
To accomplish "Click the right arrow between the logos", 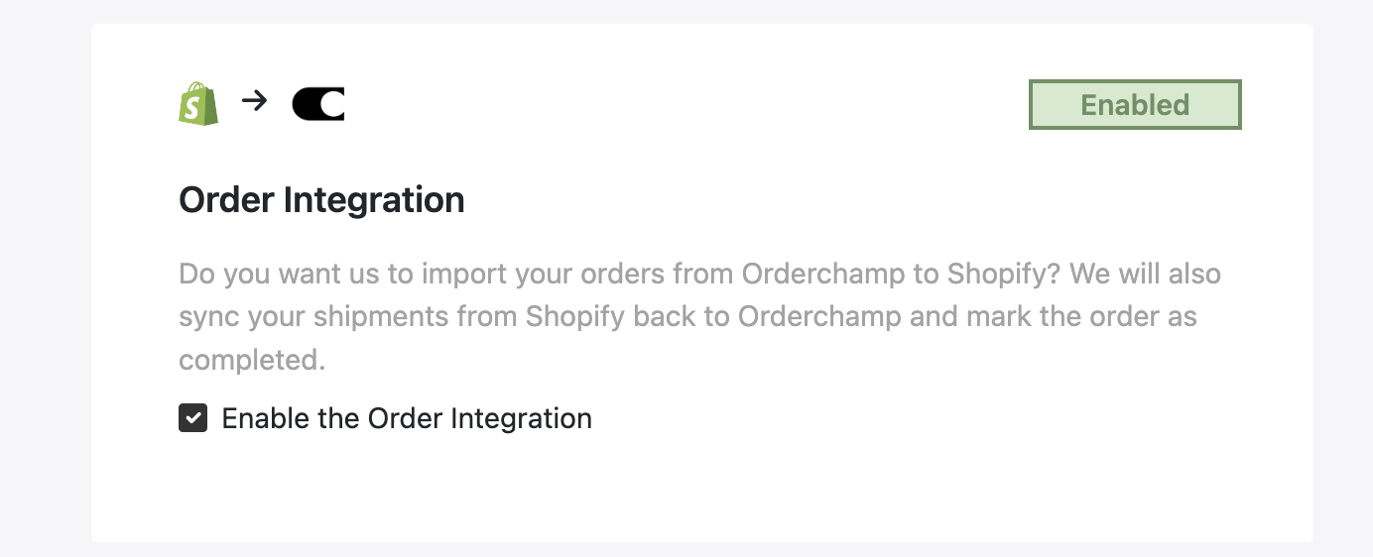I will pyautogui.click(x=255, y=100).
